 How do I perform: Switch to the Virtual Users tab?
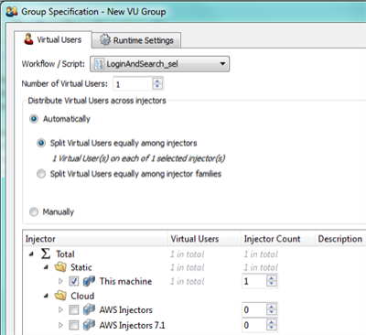pyautogui.click(x=53, y=39)
